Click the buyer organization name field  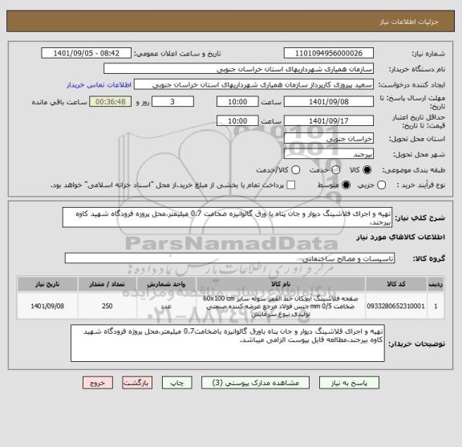pos(239,69)
